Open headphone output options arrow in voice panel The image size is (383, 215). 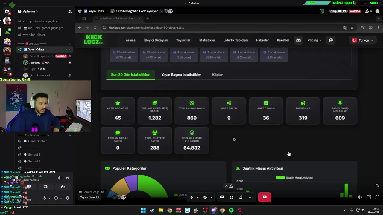61,198
